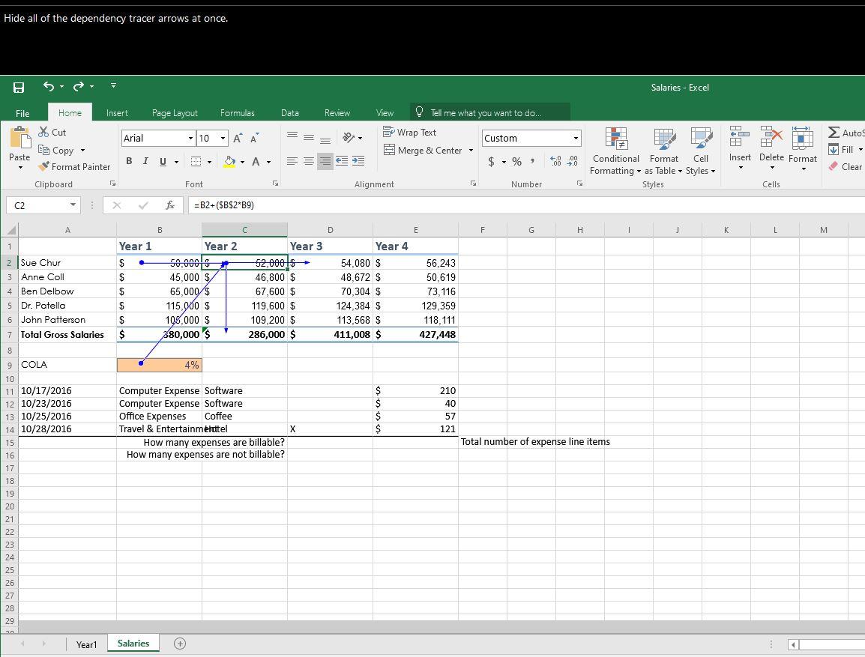Open Conditional Formatting menu
Image resolution: width=865 pixels, height=657 pixels.
click(615, 152)
